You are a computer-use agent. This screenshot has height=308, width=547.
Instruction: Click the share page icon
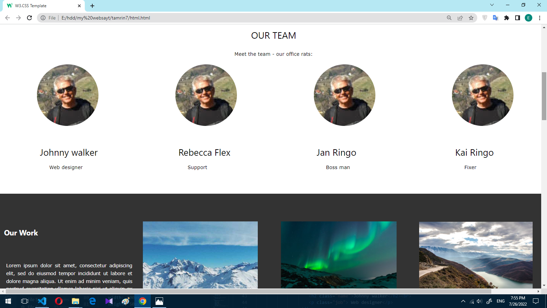[460, 18]
